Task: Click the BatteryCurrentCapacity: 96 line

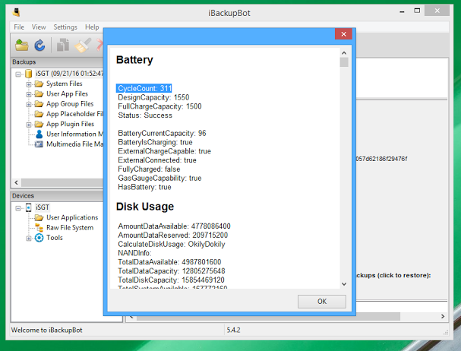Action: [162, 133]
